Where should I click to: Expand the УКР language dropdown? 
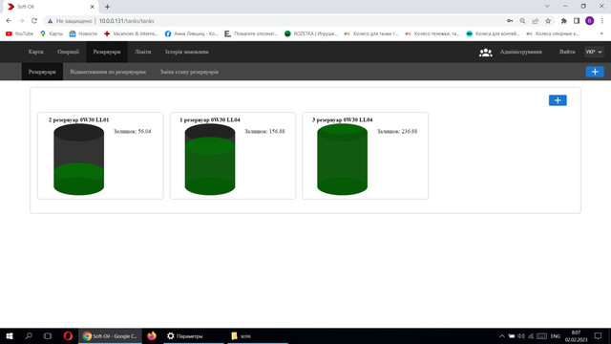[594, 52]
